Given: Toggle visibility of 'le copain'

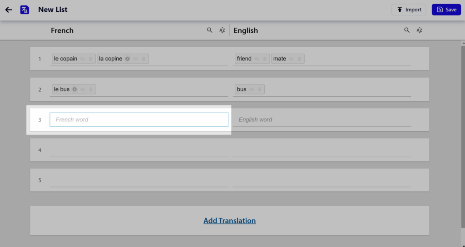Looking at the screenshot, I should [x=83, y=59].
